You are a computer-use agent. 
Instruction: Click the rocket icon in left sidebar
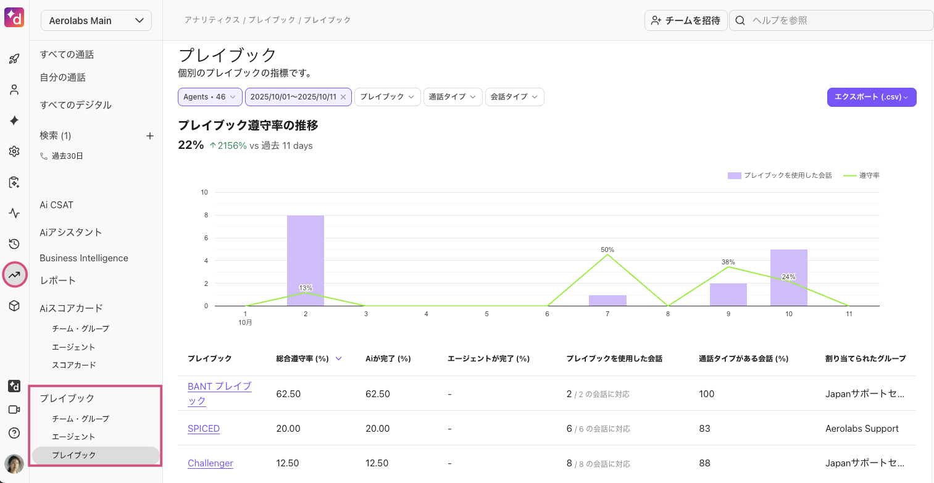tap(14, 59)
